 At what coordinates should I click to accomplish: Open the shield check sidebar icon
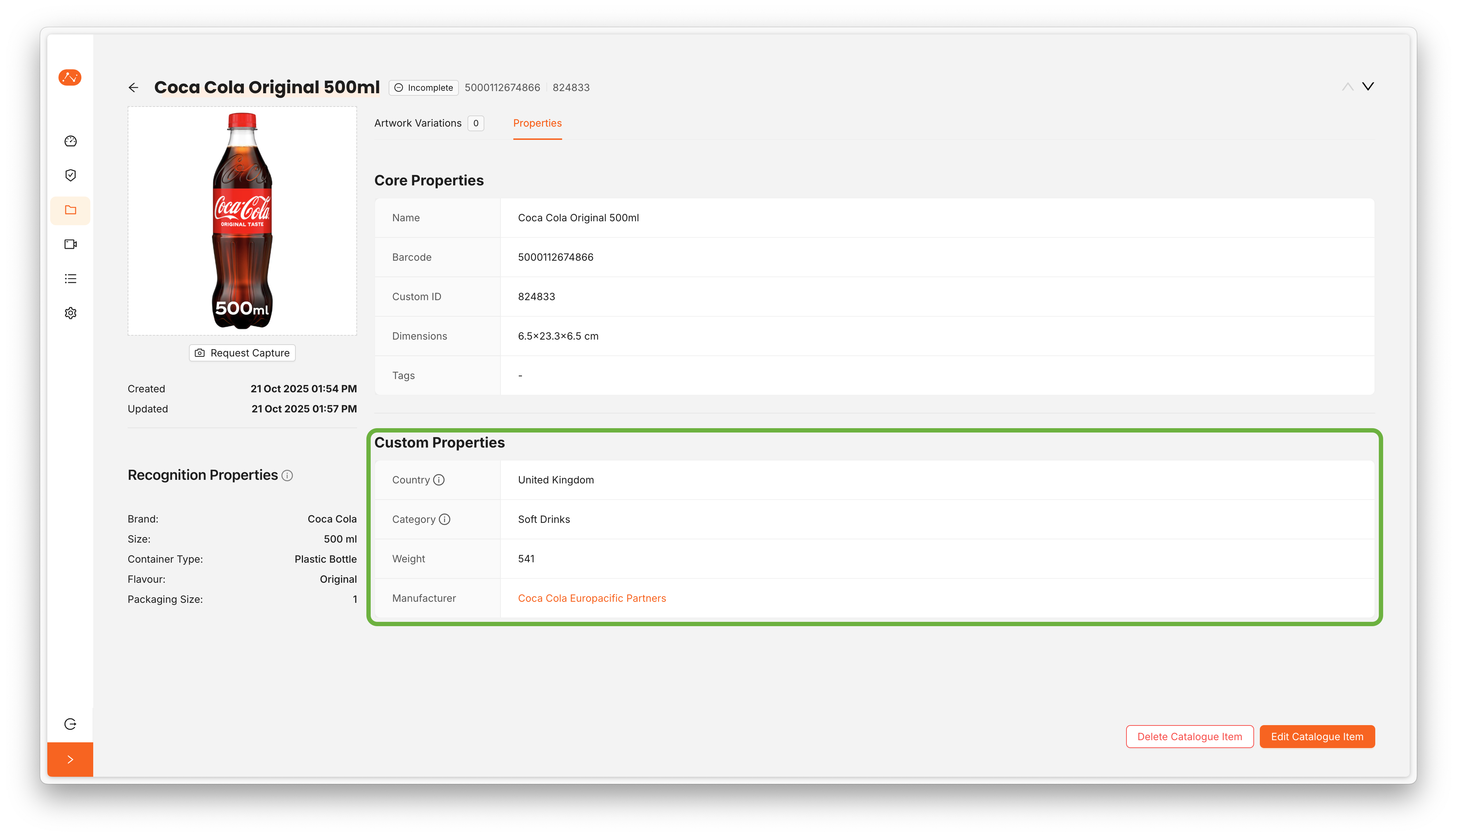point(71,175)
